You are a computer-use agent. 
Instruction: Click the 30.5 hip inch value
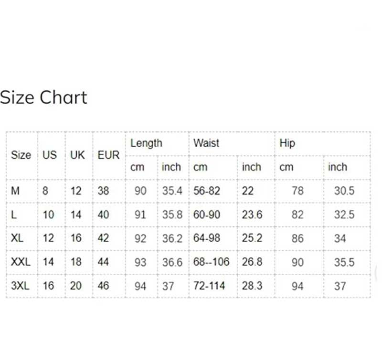click(x=344, y=191)
